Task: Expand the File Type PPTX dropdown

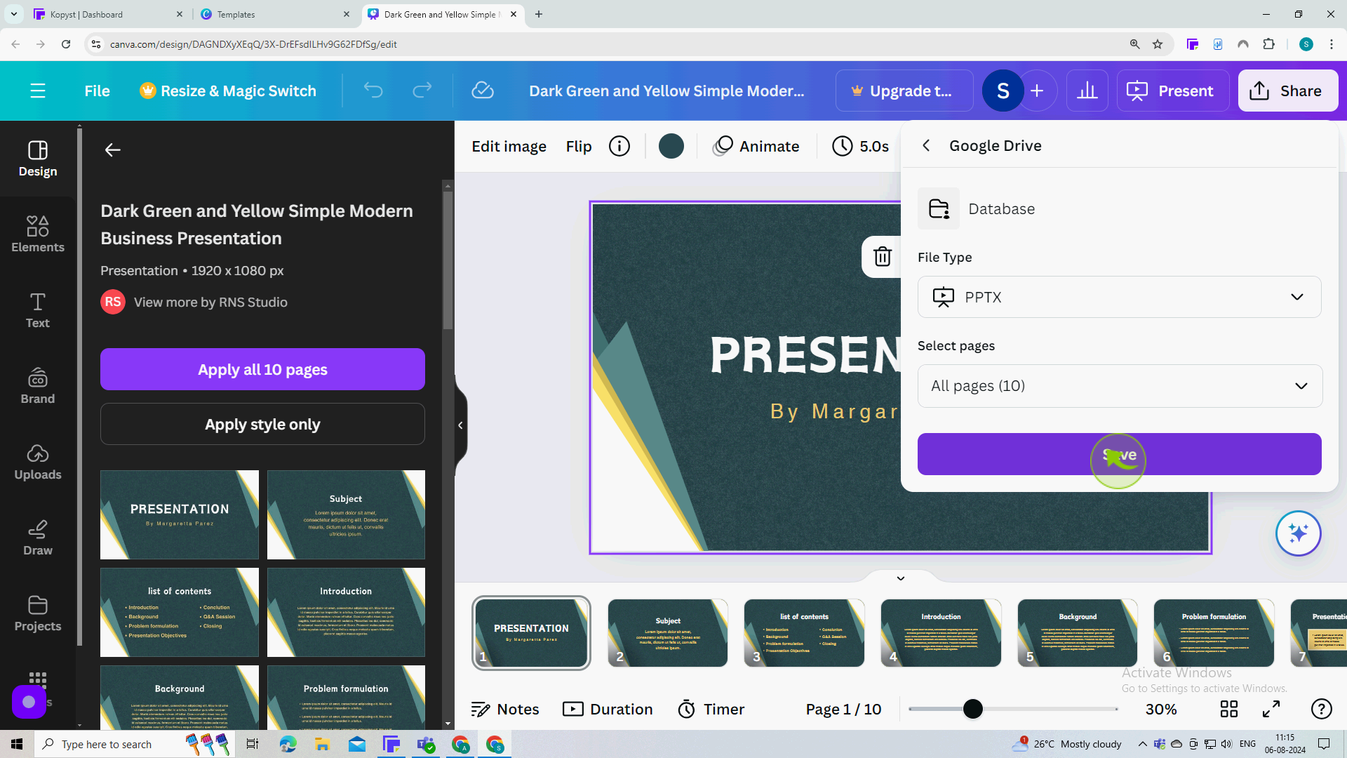Action: pyautogui.click(x=1118, y=297)
